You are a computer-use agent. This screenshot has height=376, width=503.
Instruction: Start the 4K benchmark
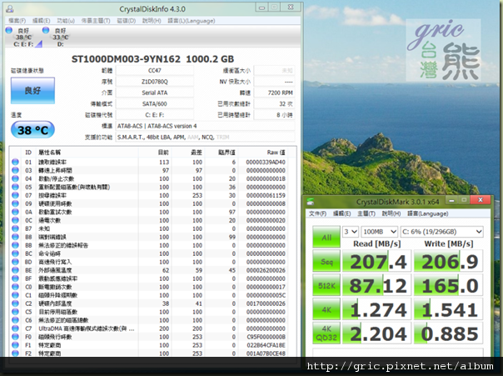(326, 309)
